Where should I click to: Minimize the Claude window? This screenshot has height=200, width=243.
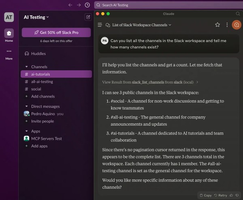pyautogui.click(x=103, y=14)
